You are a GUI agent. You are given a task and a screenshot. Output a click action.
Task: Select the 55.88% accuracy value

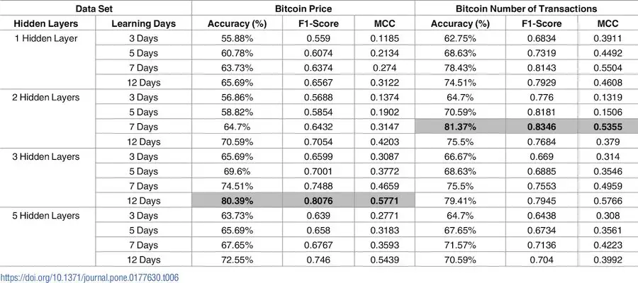click(236, 38)
